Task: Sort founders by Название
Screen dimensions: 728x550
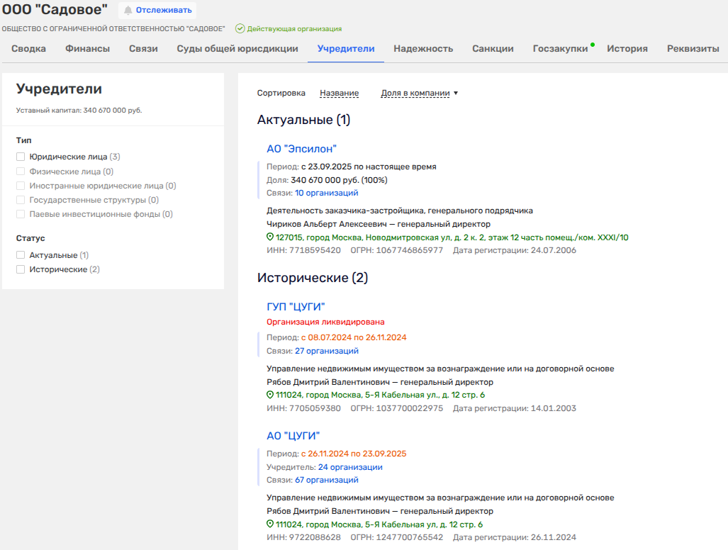Action: tap(339, 93)
